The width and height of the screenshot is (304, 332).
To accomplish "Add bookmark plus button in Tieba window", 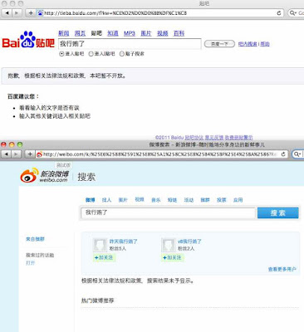I will 31,12.
